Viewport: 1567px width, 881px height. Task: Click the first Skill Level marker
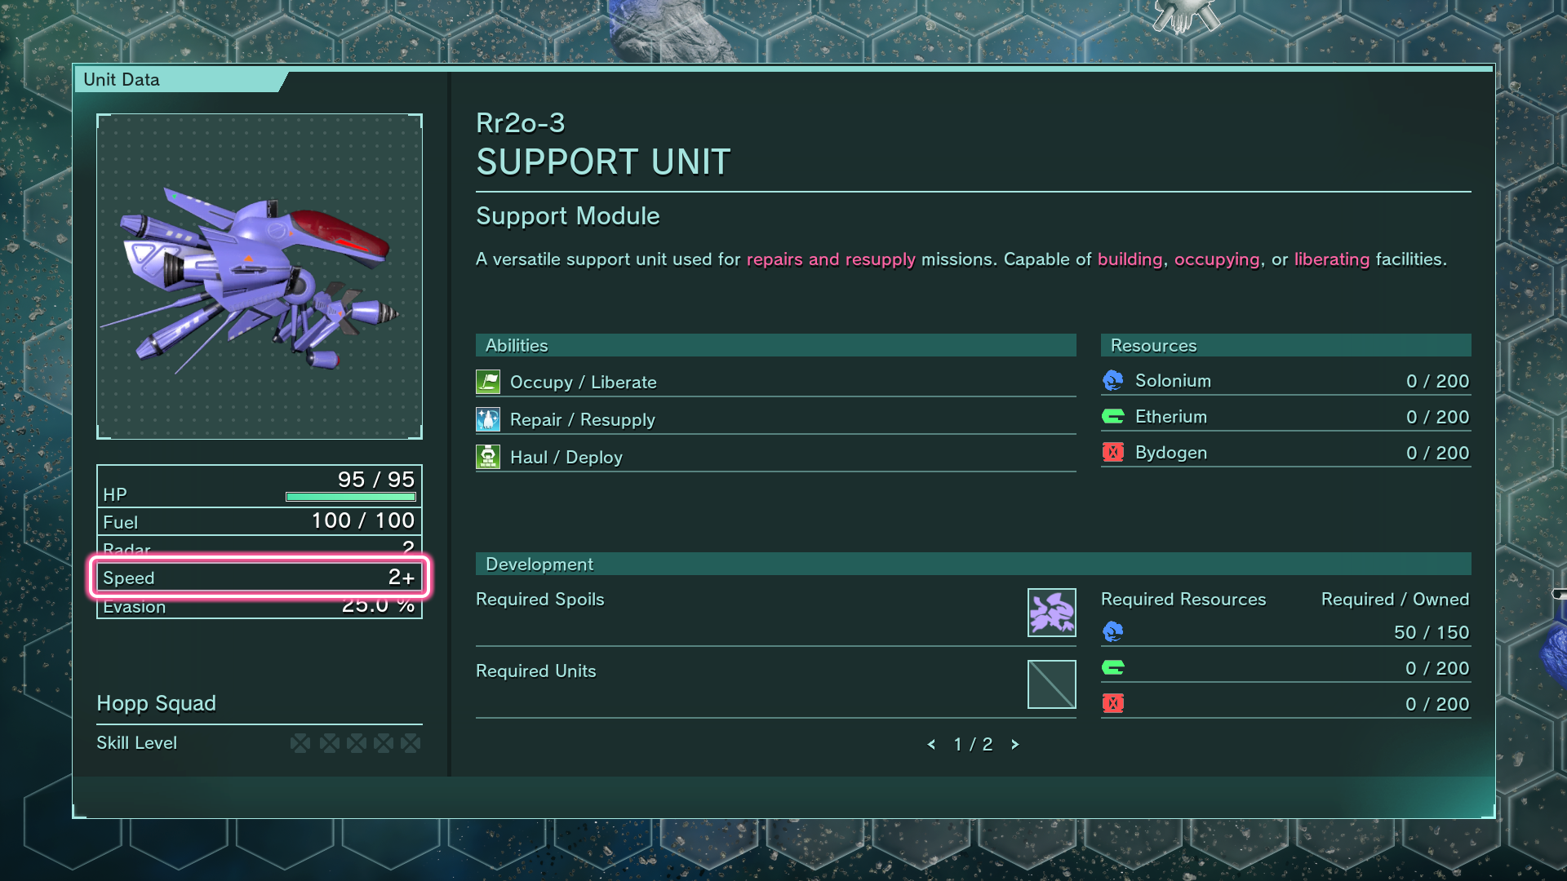[300, 743]
